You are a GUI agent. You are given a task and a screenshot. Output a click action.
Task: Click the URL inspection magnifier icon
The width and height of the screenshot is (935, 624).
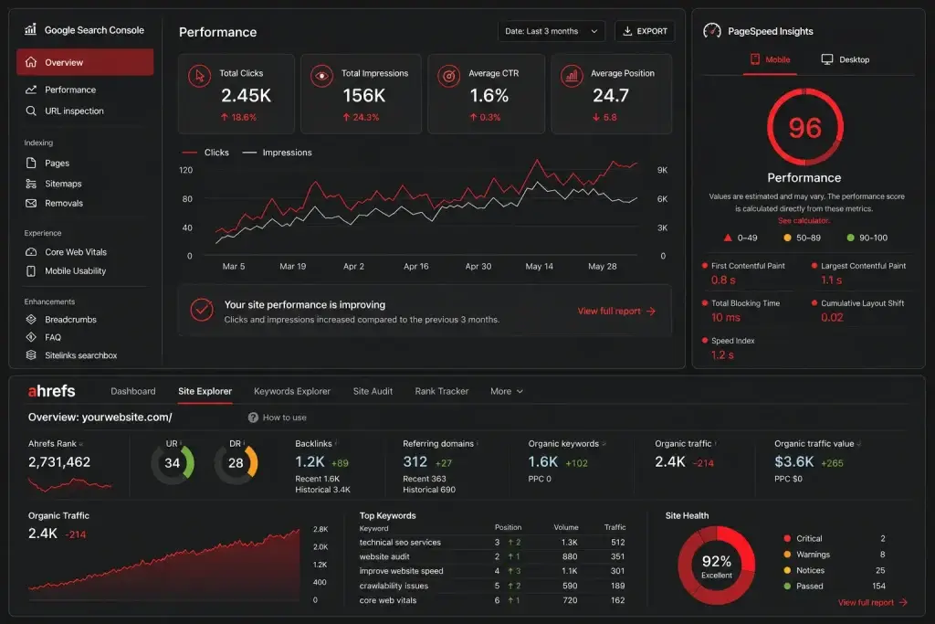[31, 111]
